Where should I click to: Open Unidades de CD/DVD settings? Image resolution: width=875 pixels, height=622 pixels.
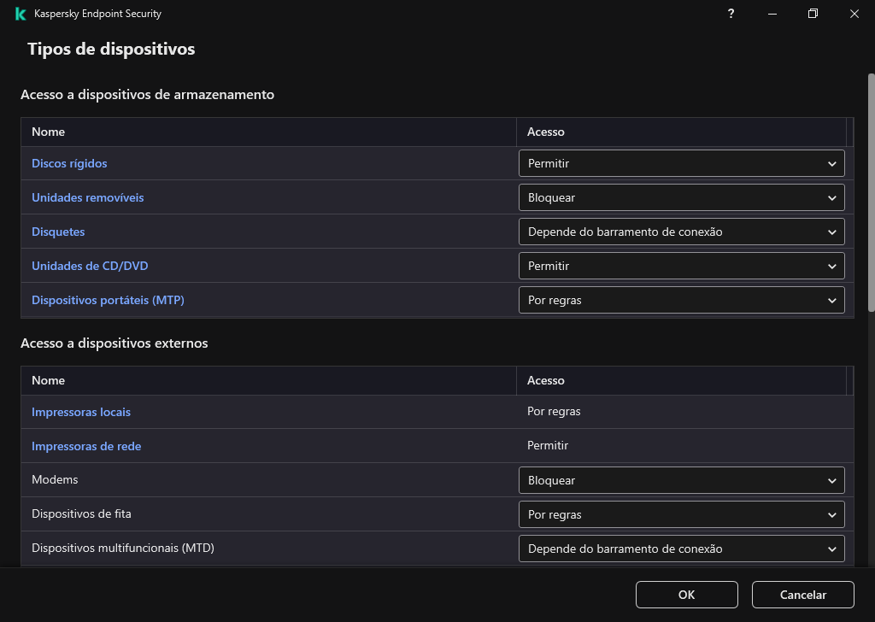[90, 266]
